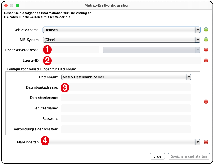Click into the Lizenz-ID text field
215x166 pixels.
tap(125, 60)
